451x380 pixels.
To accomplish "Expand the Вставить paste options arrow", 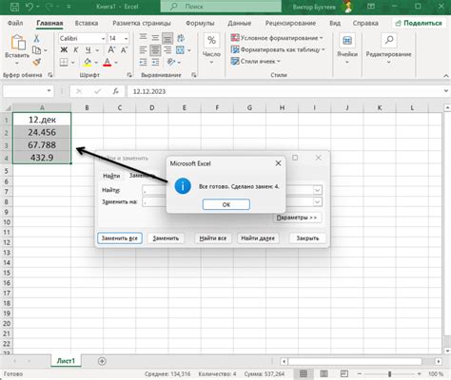I will click(x=17, y=63).
